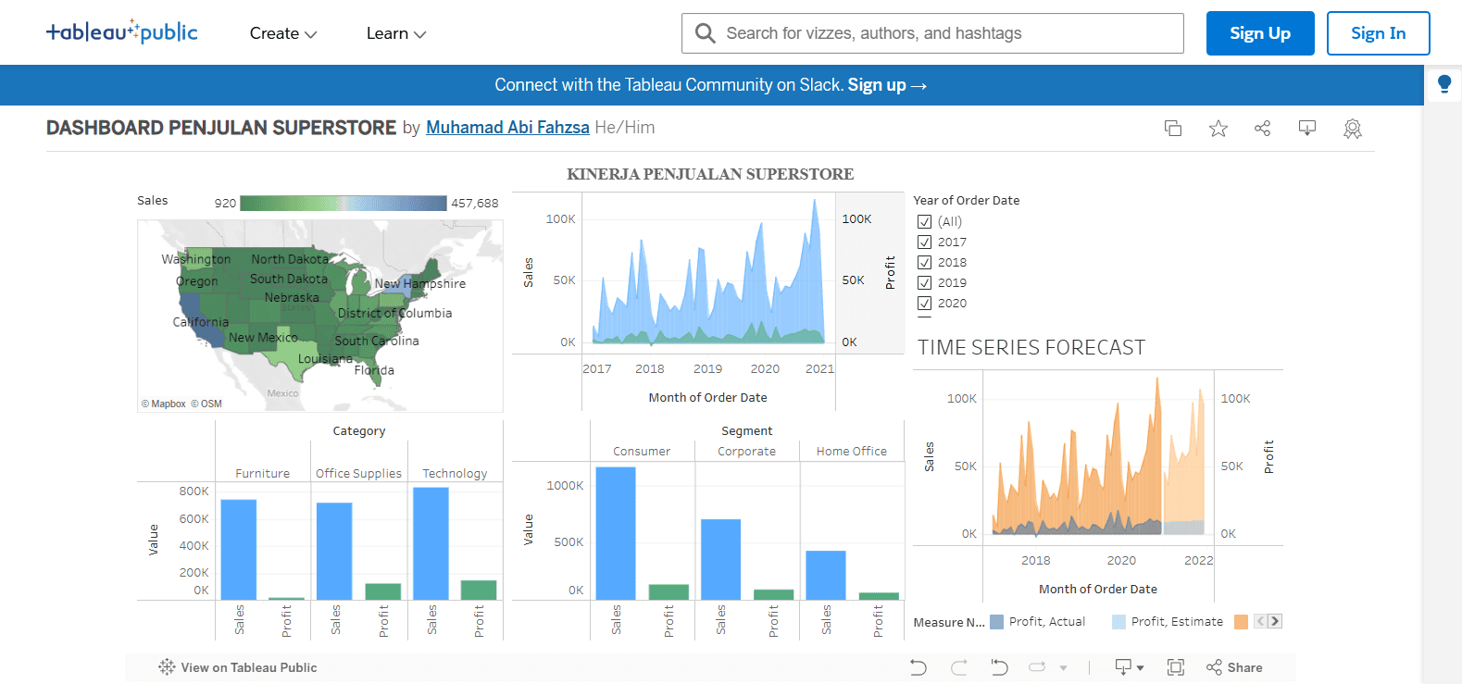Undo the last action in the toolbar
The image size is (1462, 684).
[x=918, y=667]
